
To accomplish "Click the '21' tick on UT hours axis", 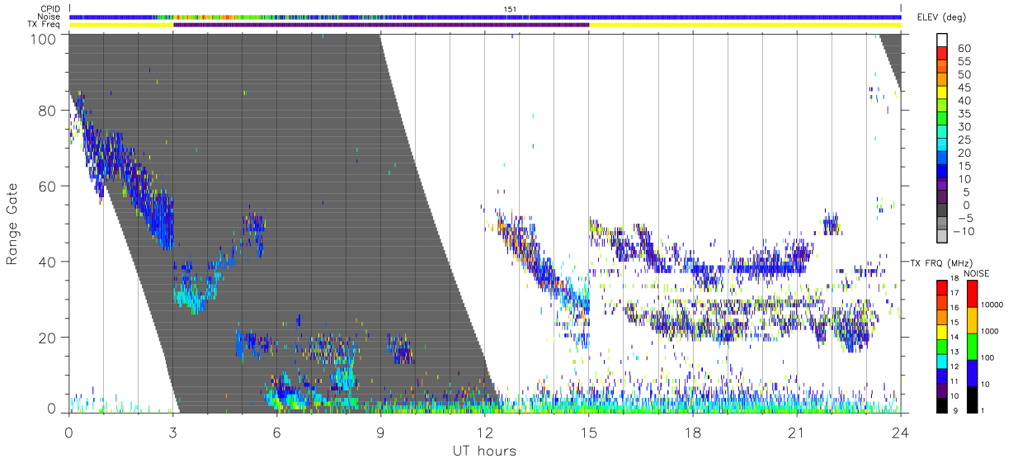I will point(796,431).
